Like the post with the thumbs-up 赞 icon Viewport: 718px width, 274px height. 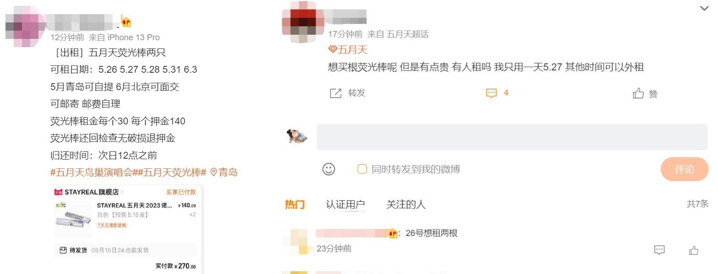(x=638, y=93)
